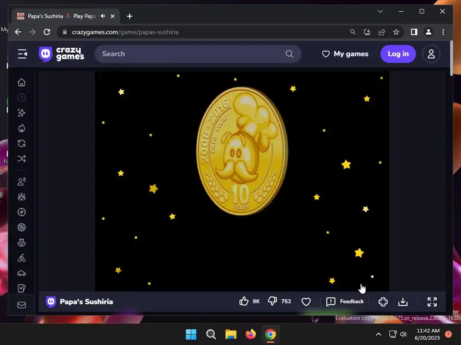Close the Papa's Sushiria tab
This screenshot has height=345, width=461.
tap(112, 16)
